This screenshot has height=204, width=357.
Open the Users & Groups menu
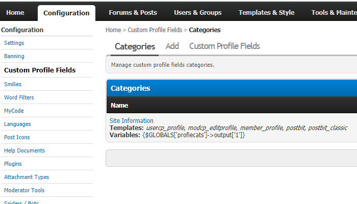(197, 13)
